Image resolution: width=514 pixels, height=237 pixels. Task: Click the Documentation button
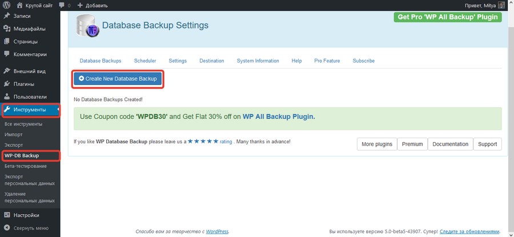tap(450, 144)
